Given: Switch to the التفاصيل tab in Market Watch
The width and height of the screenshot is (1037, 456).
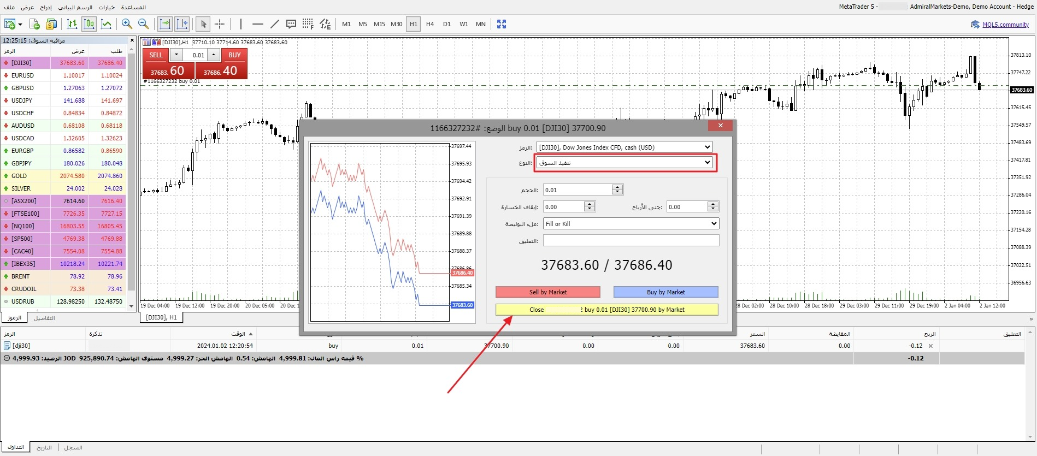Looking at the screenshot, I should 44,318.
